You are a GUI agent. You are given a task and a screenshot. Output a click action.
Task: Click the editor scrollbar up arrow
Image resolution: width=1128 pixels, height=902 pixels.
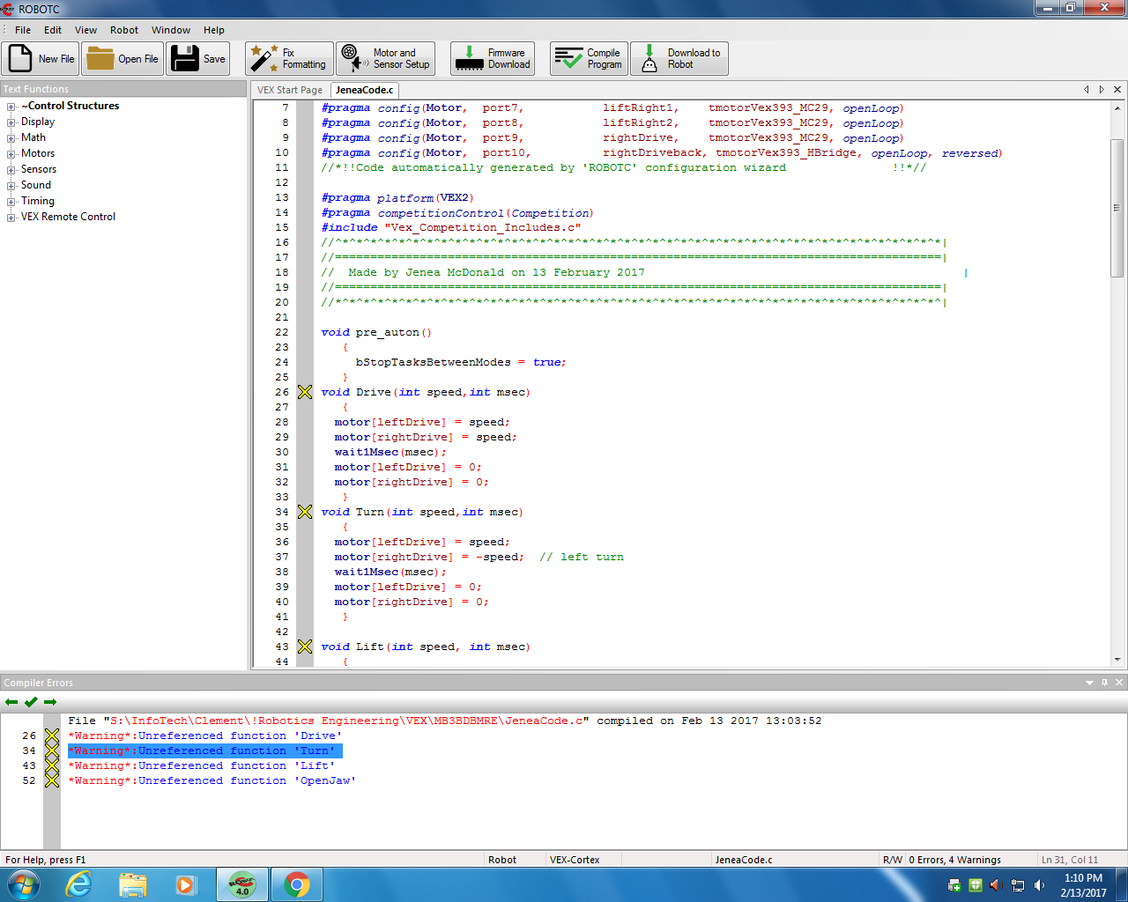tap(1117, 108)
